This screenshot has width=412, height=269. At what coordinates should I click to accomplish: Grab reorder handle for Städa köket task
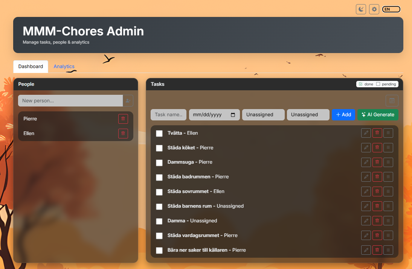388,148
